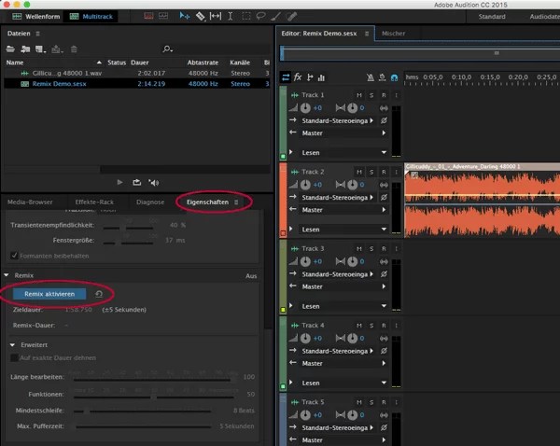Screen dimensions: 560x446
Task: Open Track 1 Standard-Stereoeinga input menu
Action: coord(337,120)
